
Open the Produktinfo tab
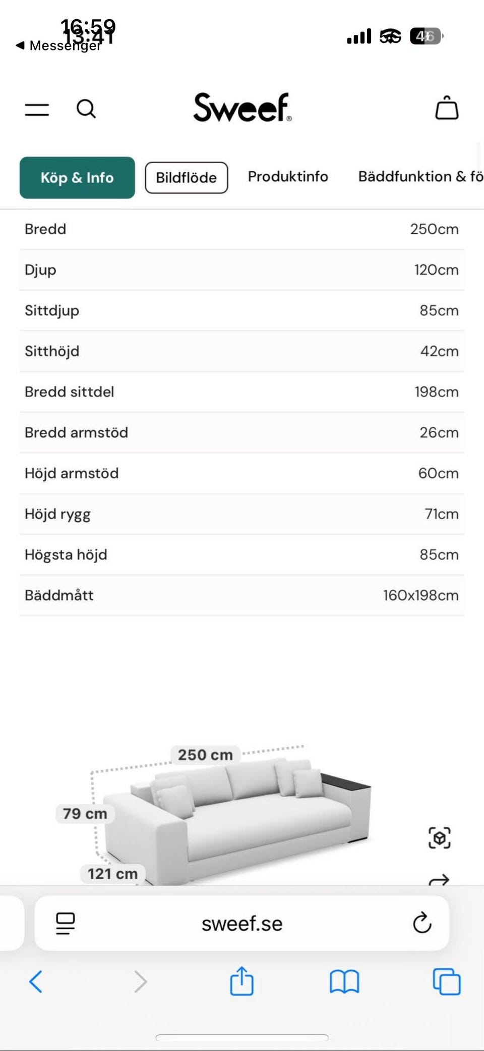[x=288, y=177]
